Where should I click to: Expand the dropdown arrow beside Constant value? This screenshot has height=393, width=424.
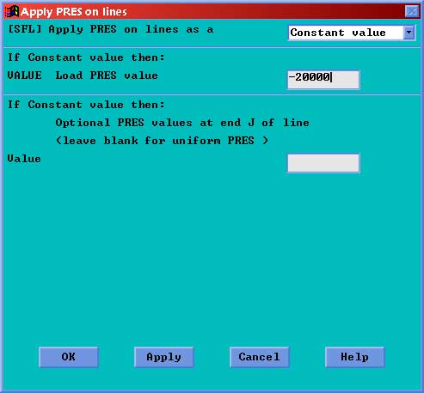point(409,33)
